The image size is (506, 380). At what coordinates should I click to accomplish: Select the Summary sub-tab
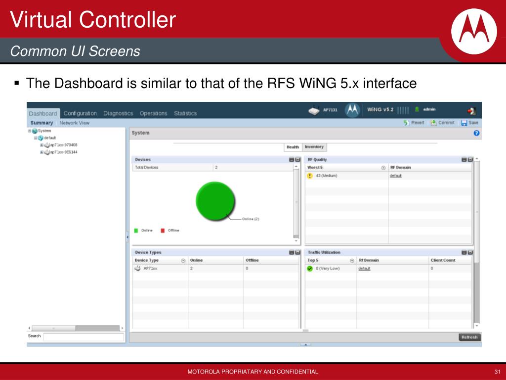click(42, 123)
